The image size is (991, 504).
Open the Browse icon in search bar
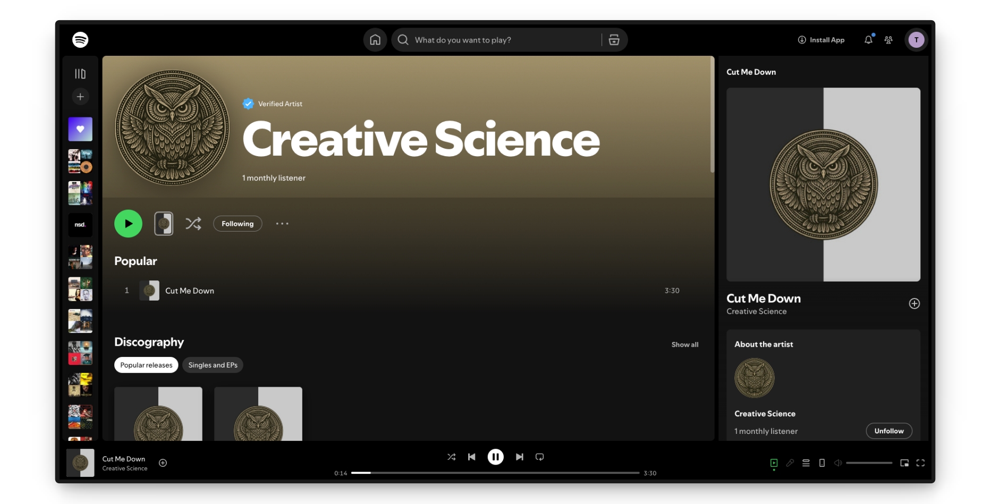(x=614, y=40)
